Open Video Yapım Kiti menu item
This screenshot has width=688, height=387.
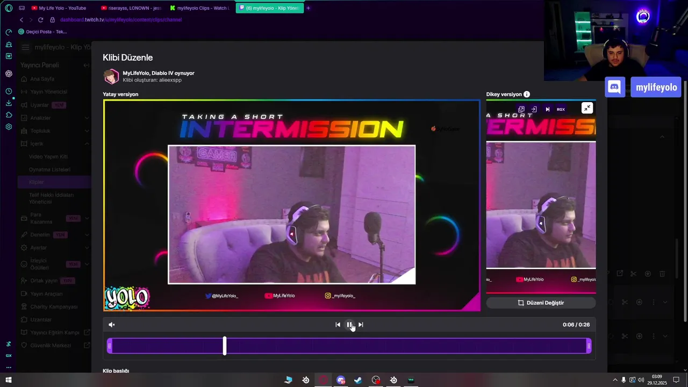click(x=48, y=156)
